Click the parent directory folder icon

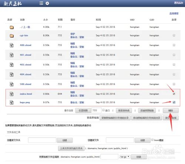(x=12, y=27)
